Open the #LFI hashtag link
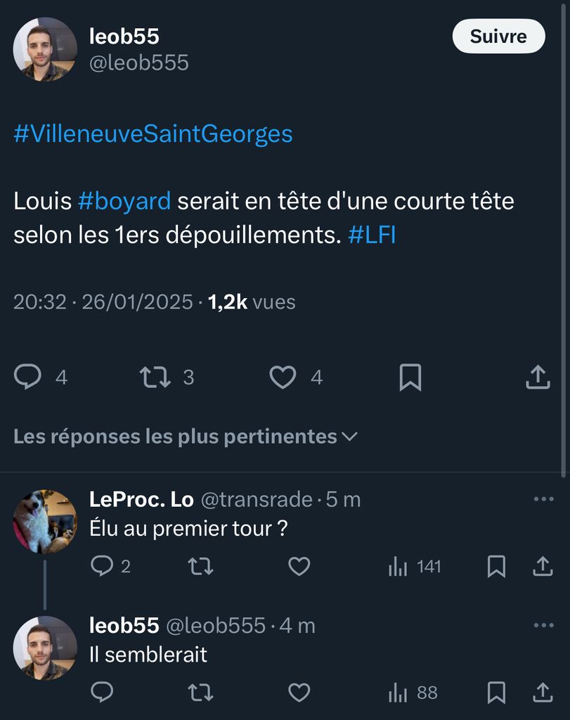The width and height of the screenshot is (570, 720). pos(372,236)
